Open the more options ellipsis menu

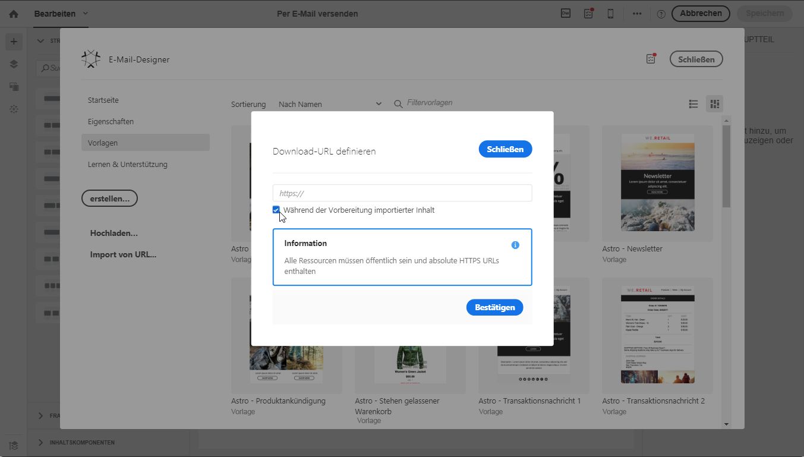pos(637,14)
